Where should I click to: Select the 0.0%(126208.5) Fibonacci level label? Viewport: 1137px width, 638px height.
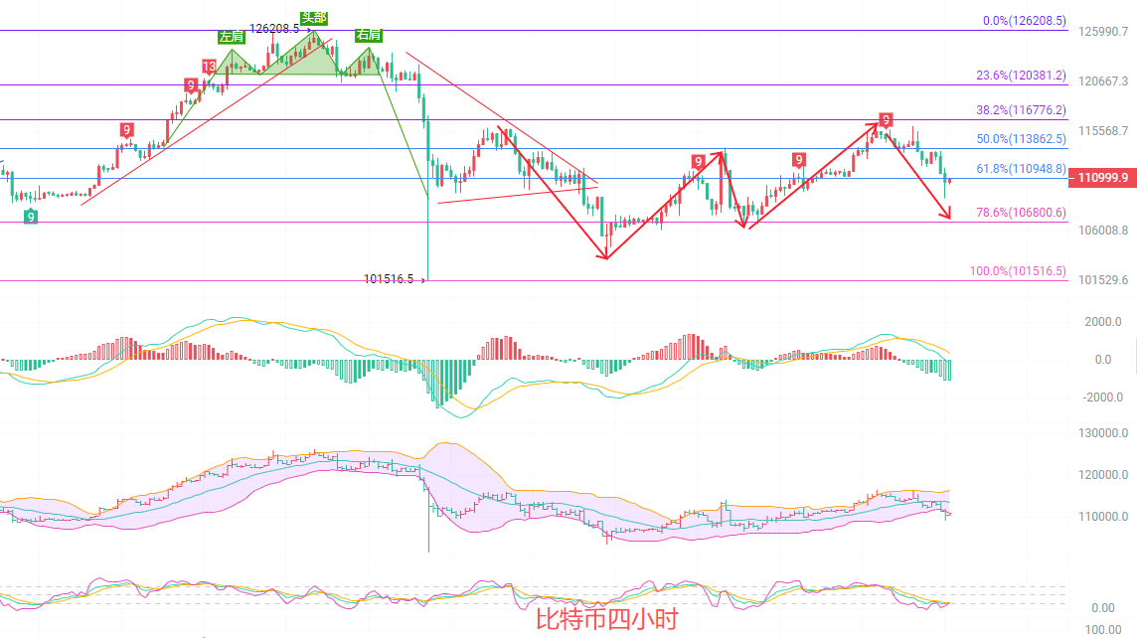coord(1024,20)
